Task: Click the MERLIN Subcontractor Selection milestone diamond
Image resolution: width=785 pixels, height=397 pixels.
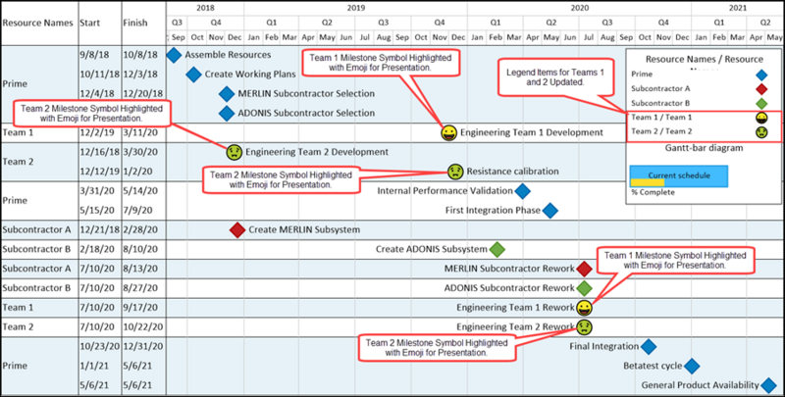Action: pos(227,94)
